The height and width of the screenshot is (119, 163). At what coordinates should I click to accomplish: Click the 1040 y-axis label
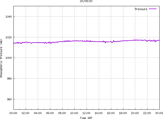[9, 17]
